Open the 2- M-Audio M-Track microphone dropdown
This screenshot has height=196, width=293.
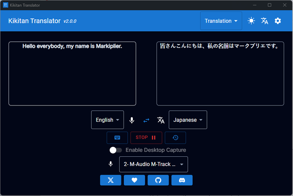(154, 164)
